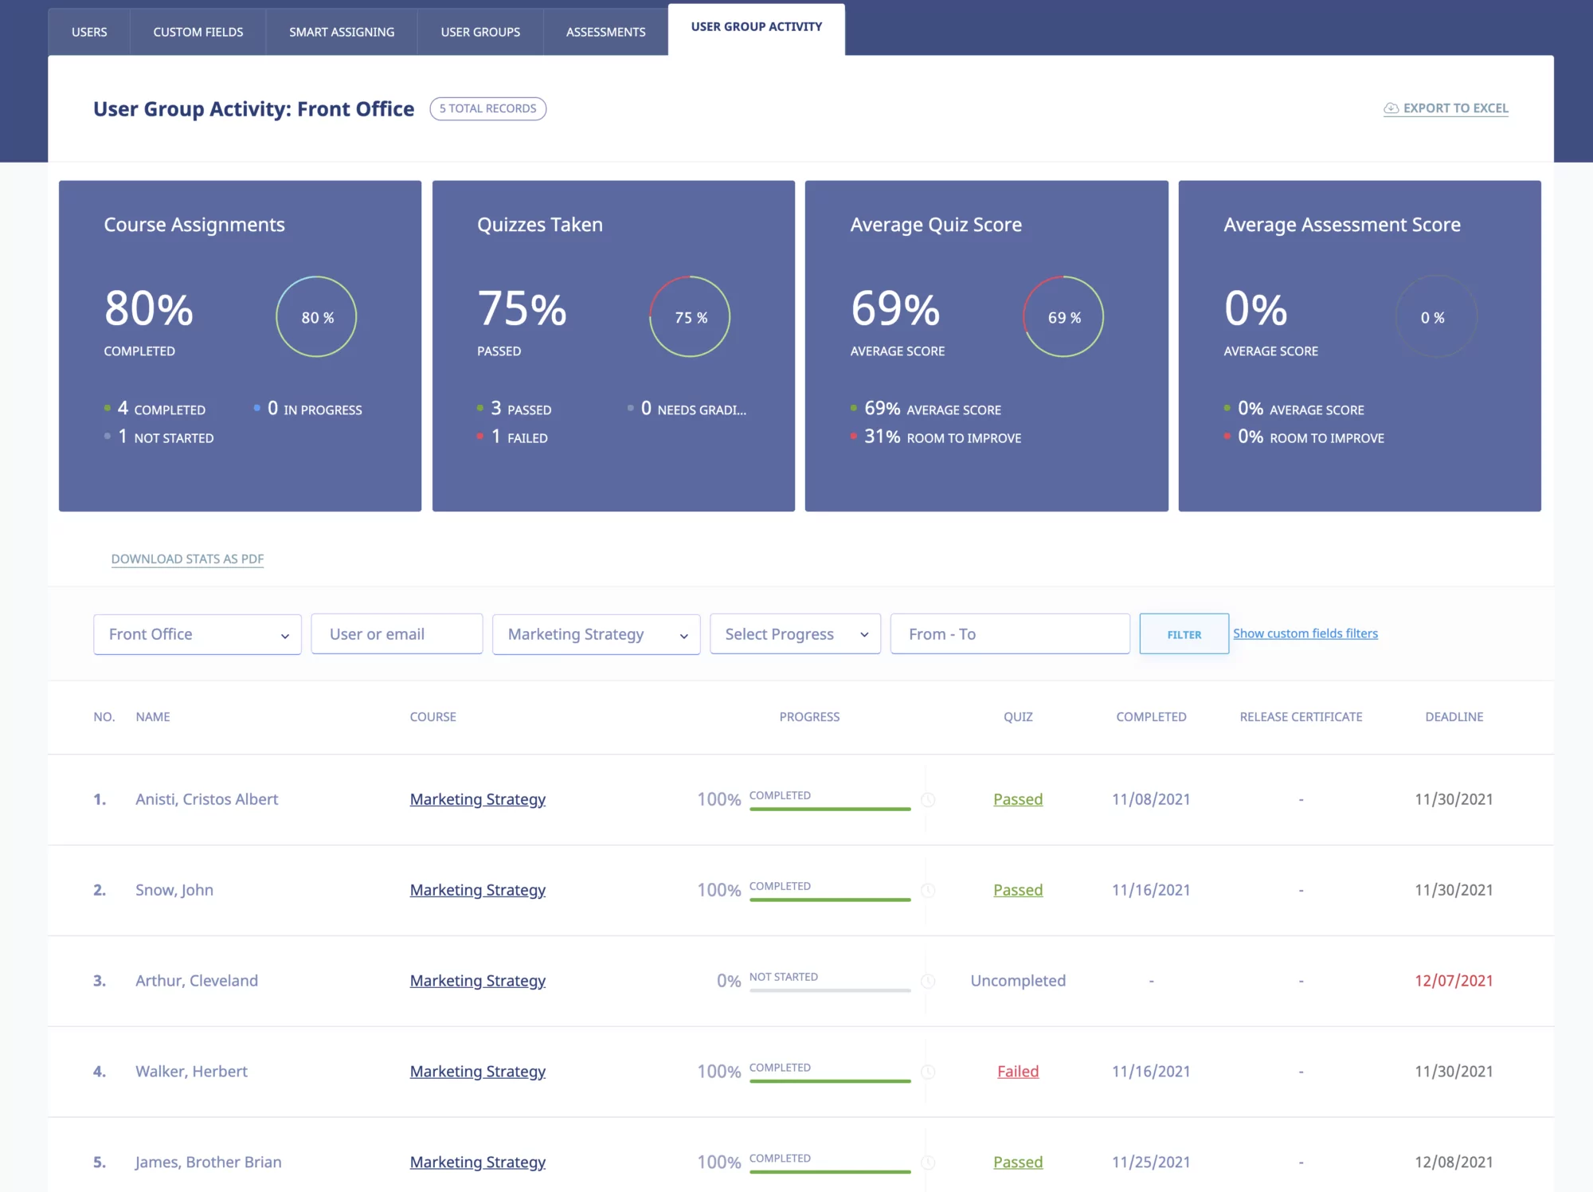The width and height of the screenshot is (1593, 1192).
Task: Click the Marketing Strategy link for Arthur Cleveland
Action: (x=478, y=979)
